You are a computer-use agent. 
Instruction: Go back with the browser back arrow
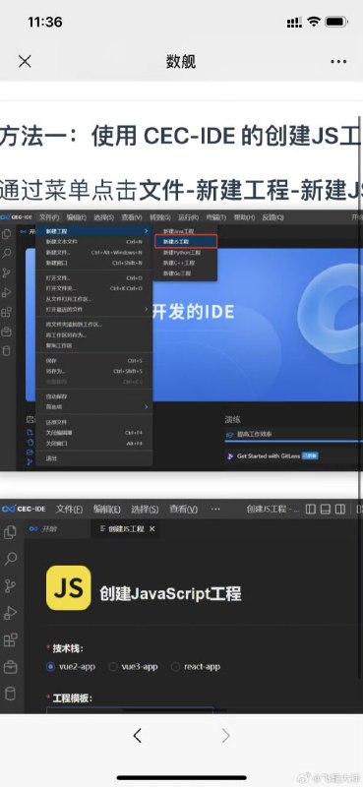(137, 736)
